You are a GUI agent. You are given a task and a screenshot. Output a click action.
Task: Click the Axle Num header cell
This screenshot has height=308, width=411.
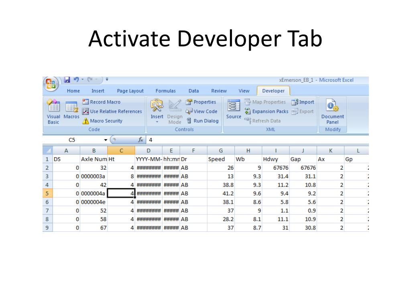(94, 159)
